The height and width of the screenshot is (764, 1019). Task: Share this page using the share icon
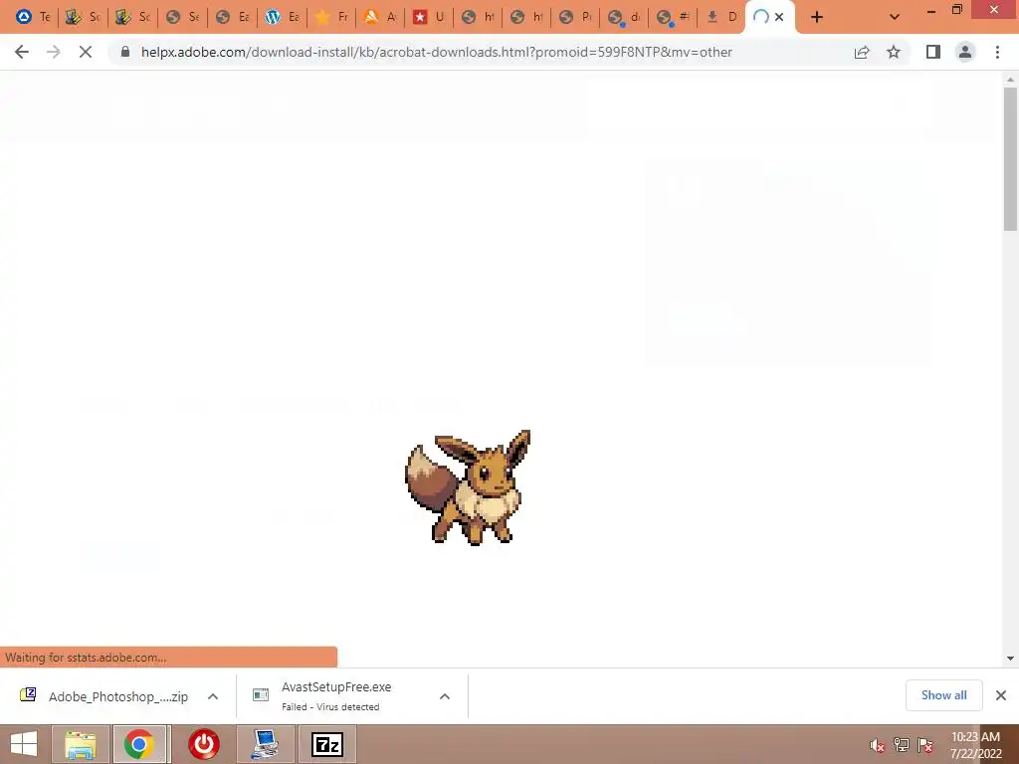[x=862, y=52]
